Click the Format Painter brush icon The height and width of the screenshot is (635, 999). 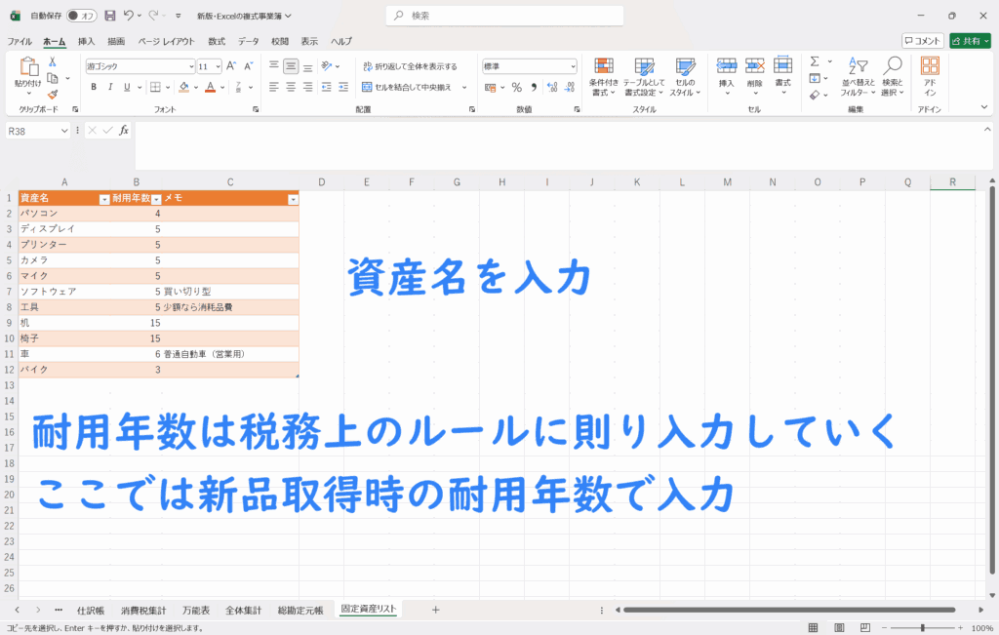click(x=52, y=95)
